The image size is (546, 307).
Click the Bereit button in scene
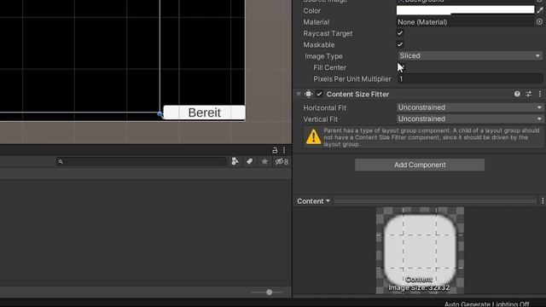click(205, 113)
